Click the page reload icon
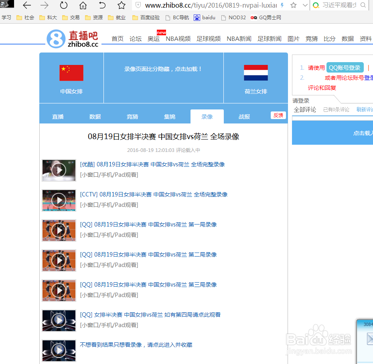The height and width of the screenshot is (364, 373). [63, 6]
